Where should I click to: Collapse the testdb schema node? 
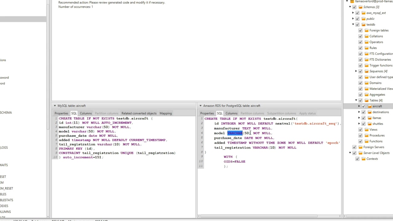(353, 25)
